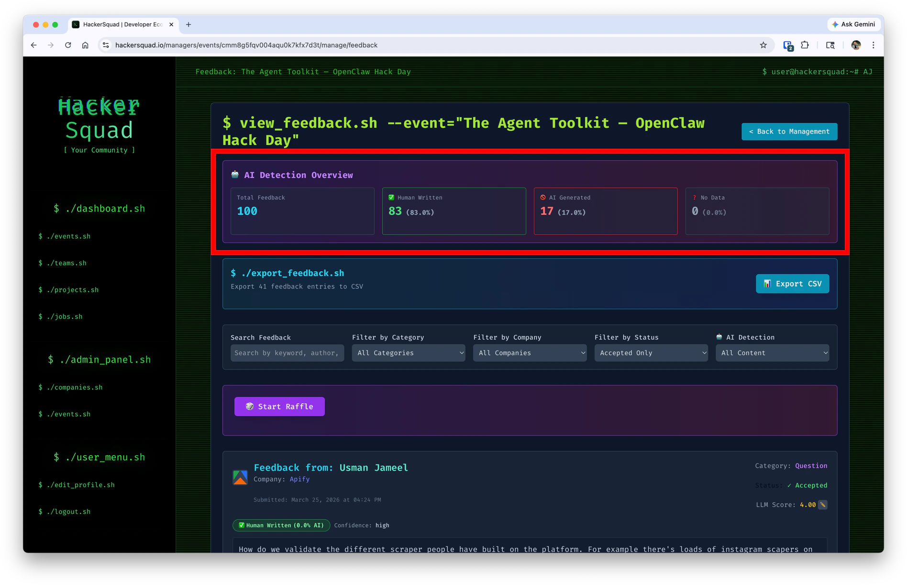The width and height of the screenshot is (907, 585).
Task: Click 'Export 41 feedback entries to CSV' text
Action: (x=297, y=287)
